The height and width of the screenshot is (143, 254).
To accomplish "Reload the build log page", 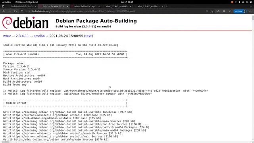I will (15, 12).
